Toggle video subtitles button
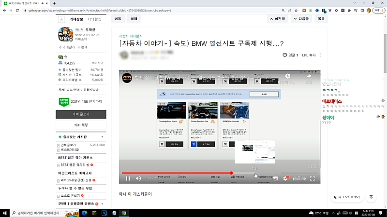Viewport: 387px width, 217px height. [x=275, y=178]
